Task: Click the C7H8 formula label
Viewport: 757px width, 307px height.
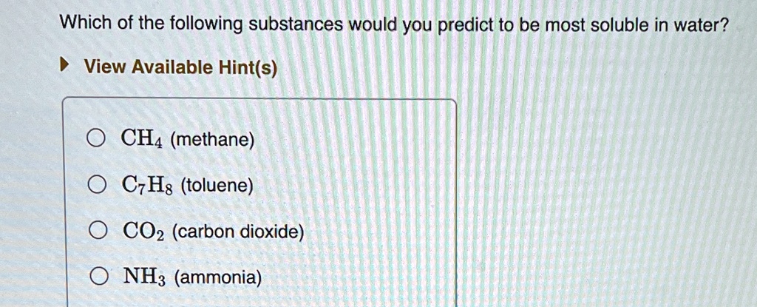Action: pyautogui.click(x=149, y=185)
